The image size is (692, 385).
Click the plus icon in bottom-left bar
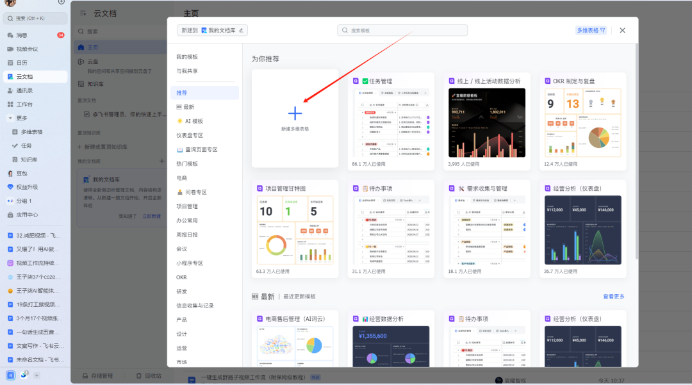pyautogui.click(x=37, y=375)
